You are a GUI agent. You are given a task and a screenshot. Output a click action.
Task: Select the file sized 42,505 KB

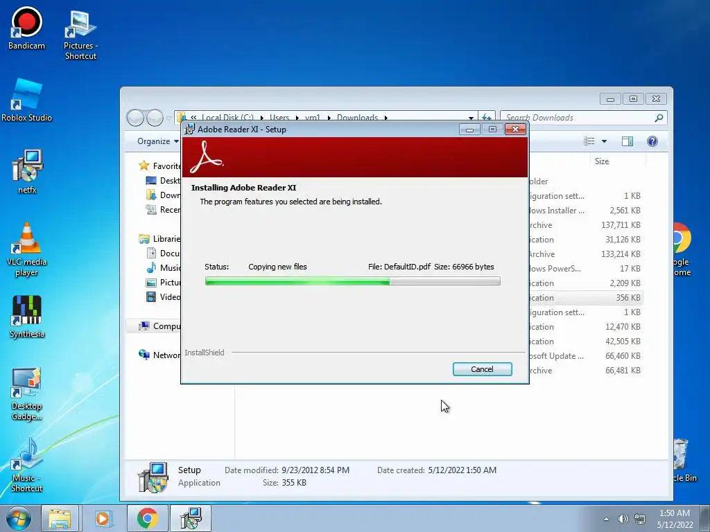pyautogui.click(x=586, y=342)
